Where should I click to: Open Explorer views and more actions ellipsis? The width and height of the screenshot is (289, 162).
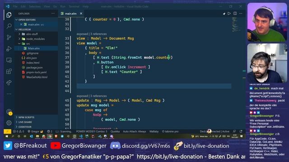coord(53,13)
